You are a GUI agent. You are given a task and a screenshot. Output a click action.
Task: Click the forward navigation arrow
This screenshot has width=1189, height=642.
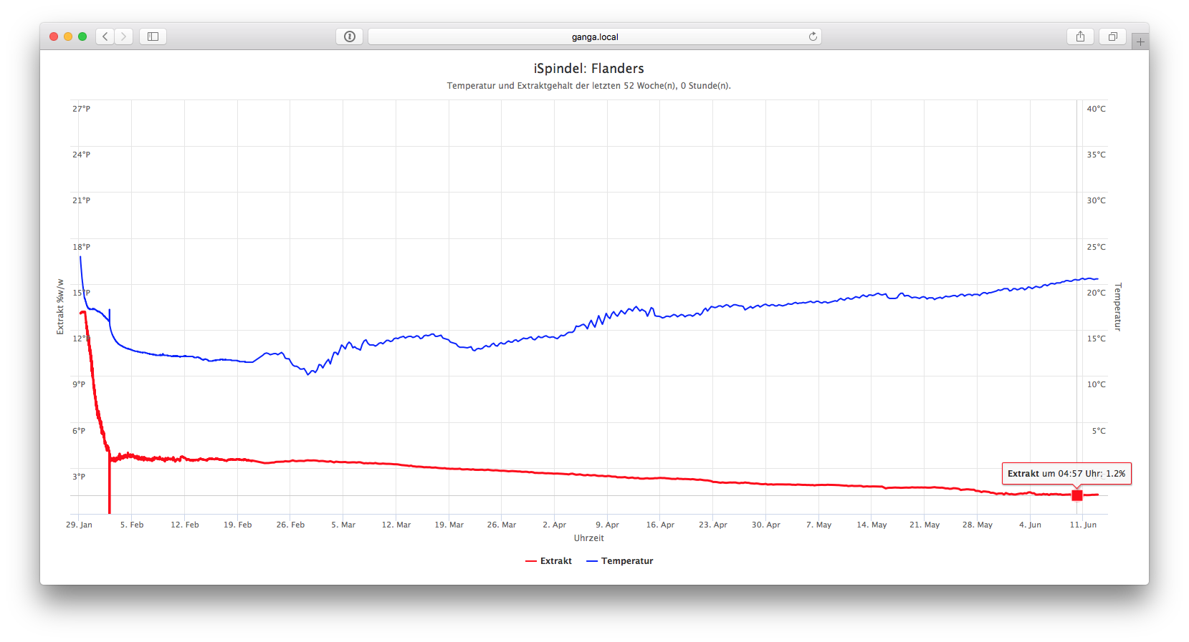coord(124,37)
